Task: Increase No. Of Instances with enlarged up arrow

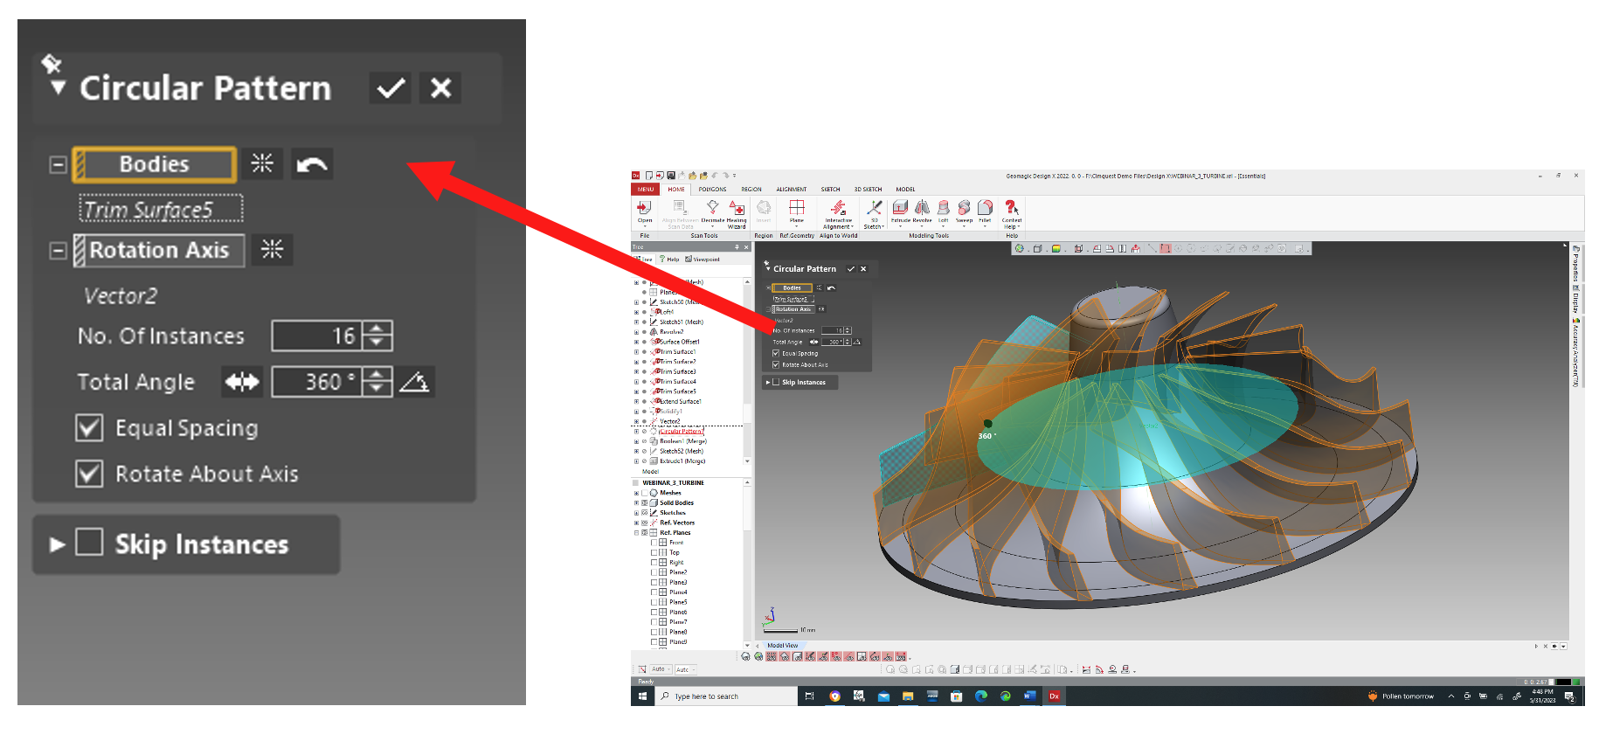Action: click(377, 329)
